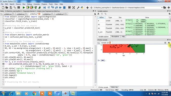Screen dimensions: 171x96
Task: Open the Help pane tab
Action: coord(123,37)
